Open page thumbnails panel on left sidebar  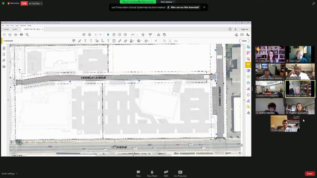4,48
